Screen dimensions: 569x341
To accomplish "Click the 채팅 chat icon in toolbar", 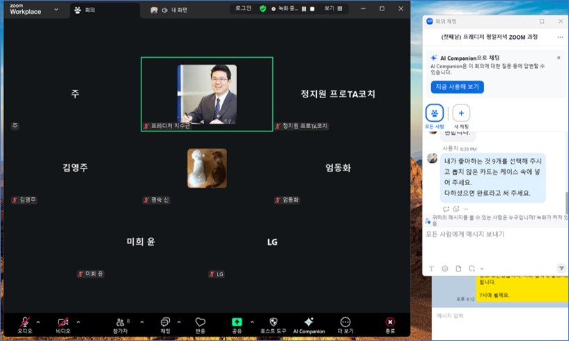I will [x=165, y=322].
